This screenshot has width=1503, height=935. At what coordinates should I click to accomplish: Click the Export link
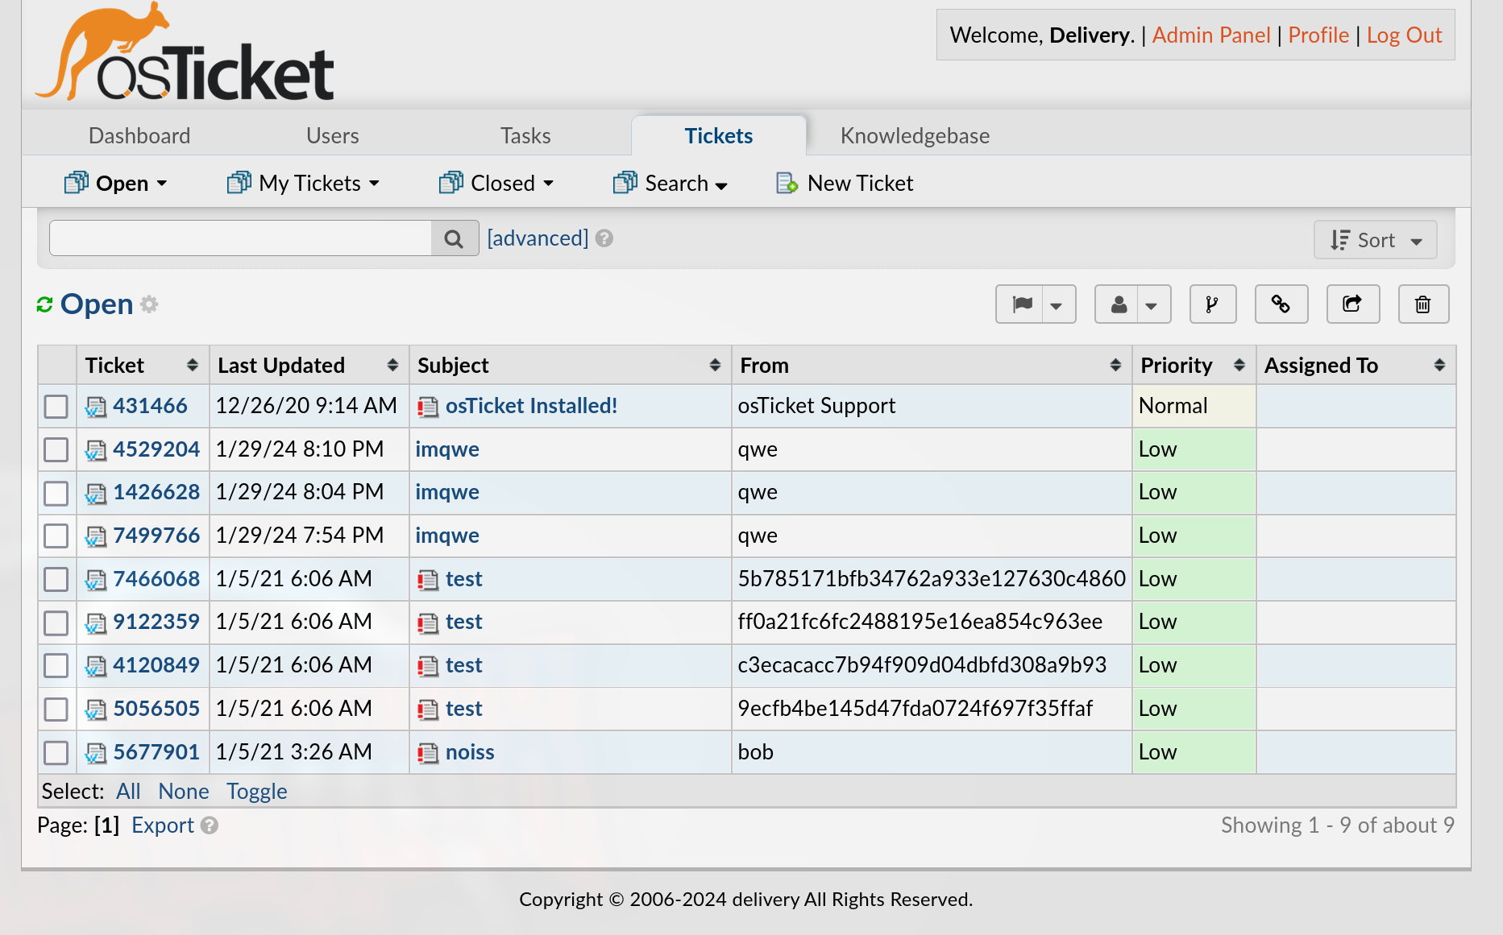pyautogui.click(x=163, y=825)
